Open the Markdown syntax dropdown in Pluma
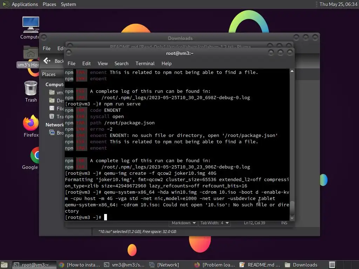The width and height of the screenshot is (359, 269). click(184, 223)
